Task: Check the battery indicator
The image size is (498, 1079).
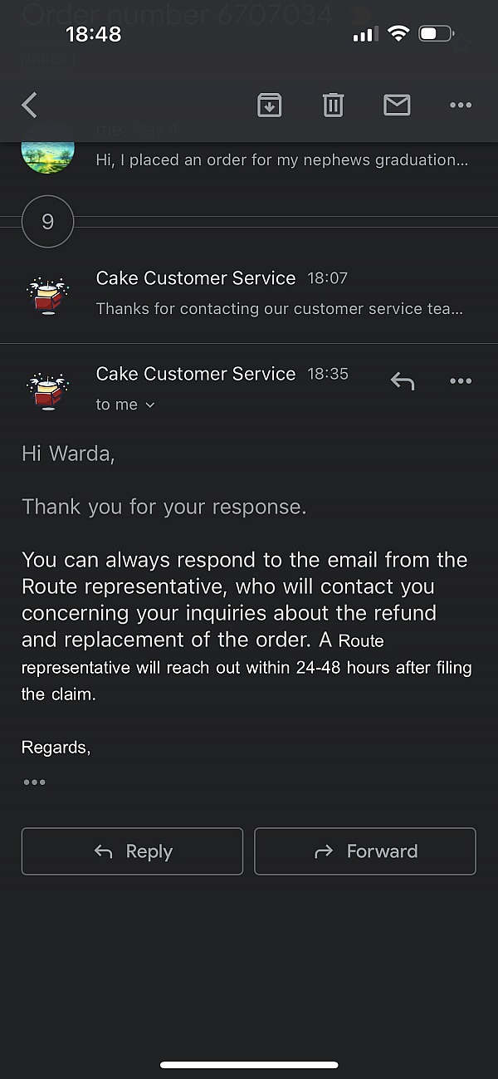Action: 434,33
